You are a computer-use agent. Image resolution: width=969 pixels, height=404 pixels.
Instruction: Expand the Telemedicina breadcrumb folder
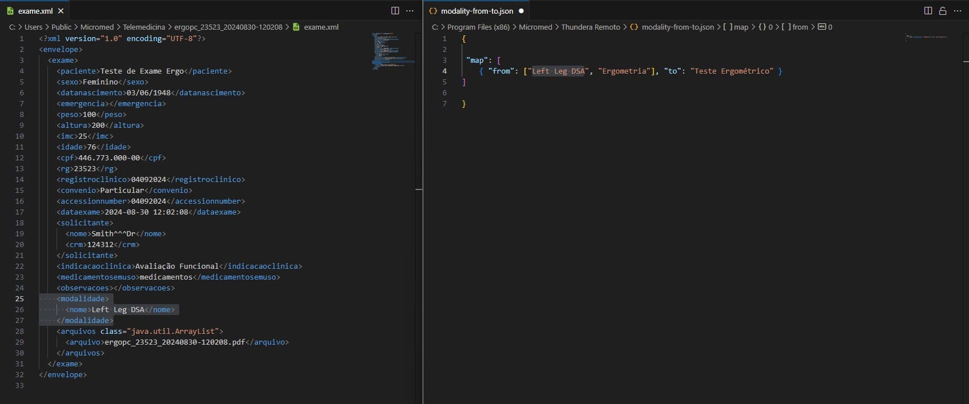(x=144, y=27)
